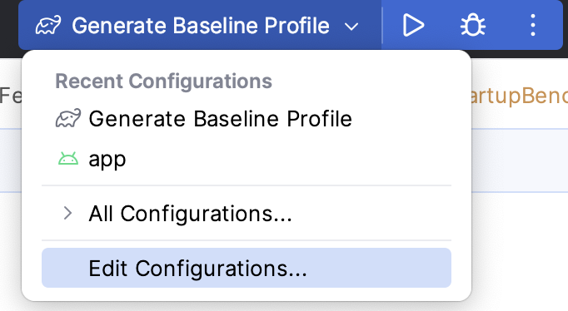
Task: Open the More Actions vertical dots menu
Action: click(x=532, y=25)
